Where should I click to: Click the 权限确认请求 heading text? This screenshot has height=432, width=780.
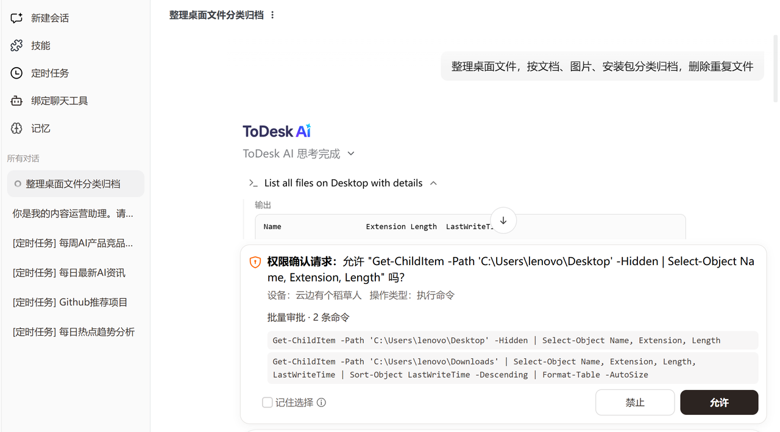(x=302, y=261)
